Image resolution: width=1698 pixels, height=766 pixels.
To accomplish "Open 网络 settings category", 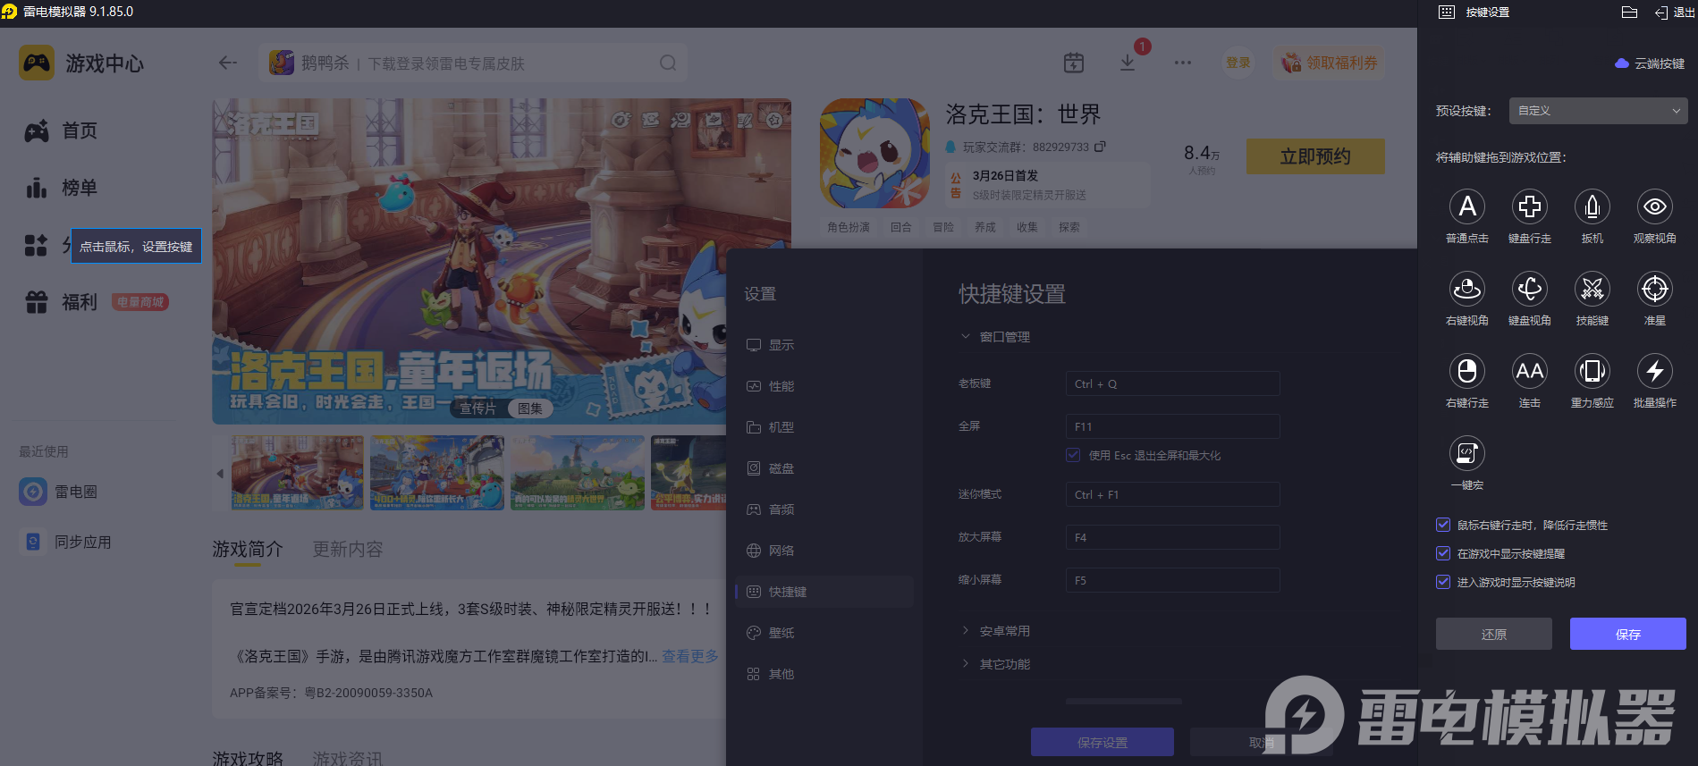I will point(824,551).
